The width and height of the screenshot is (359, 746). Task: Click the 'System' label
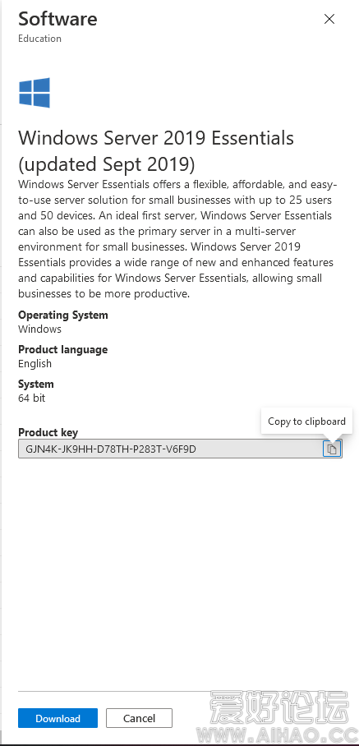[x=35, y=384]
